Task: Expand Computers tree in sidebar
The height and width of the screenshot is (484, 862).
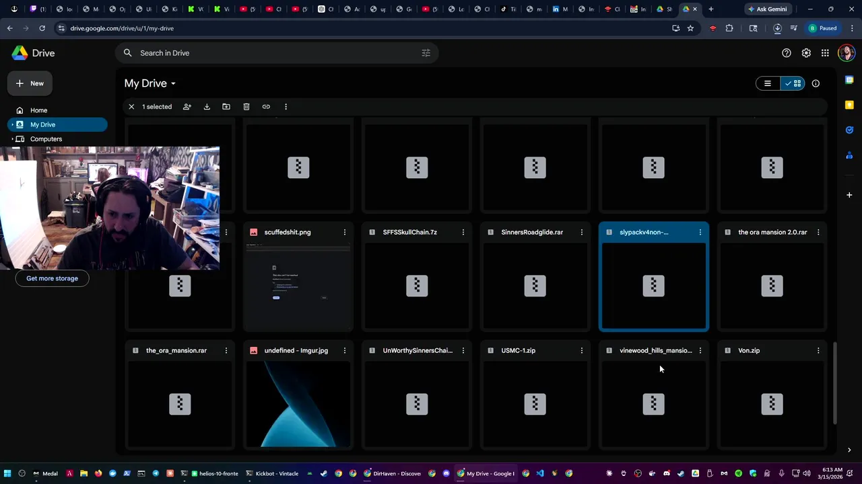Action: pos(12,139)
